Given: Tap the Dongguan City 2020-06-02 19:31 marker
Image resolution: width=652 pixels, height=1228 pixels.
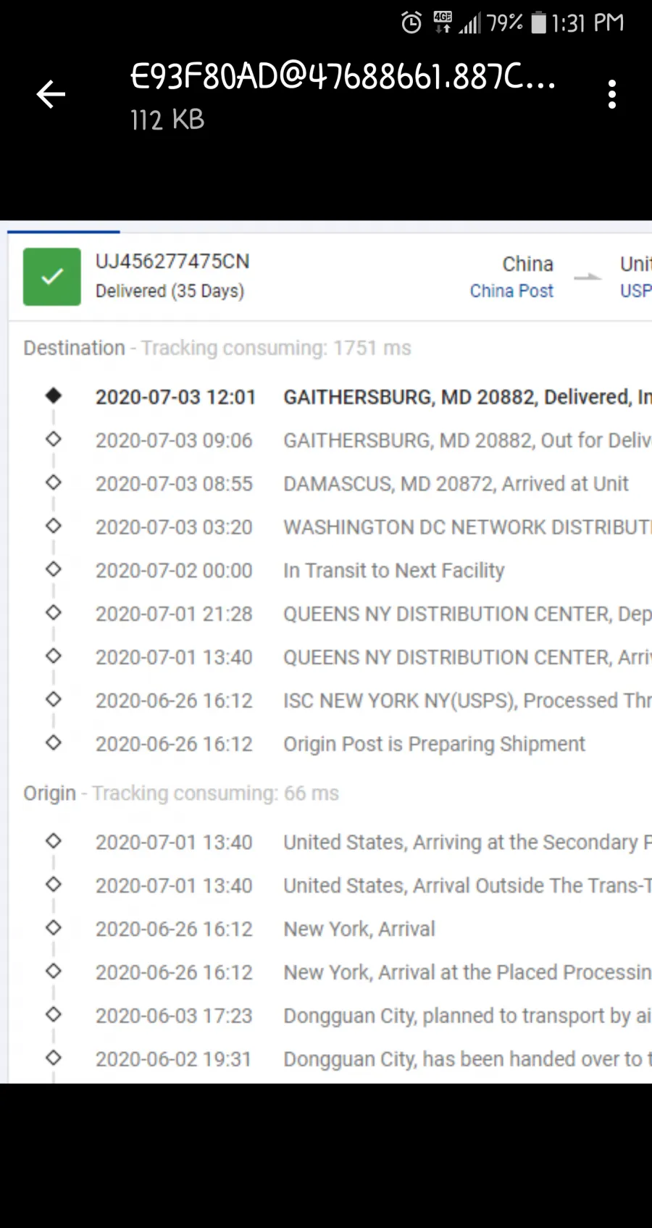Looking at the screenshot, I should pos(53,1058).
